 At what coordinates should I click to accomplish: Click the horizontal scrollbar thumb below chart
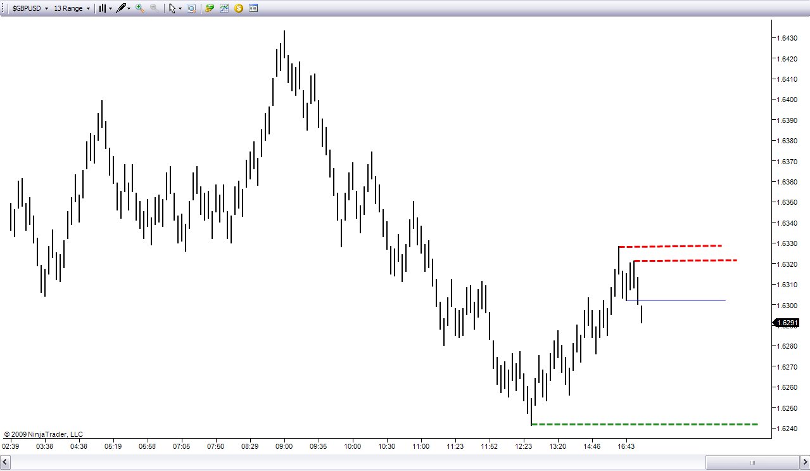coord(752,461)
